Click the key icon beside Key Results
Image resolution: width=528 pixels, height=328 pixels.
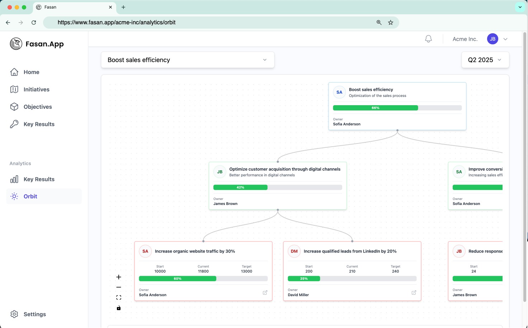14,124
